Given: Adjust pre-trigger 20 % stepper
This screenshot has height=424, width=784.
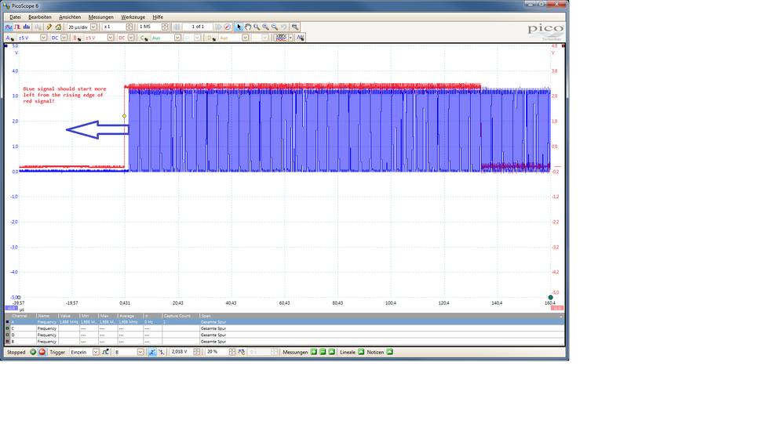Looking at the screenshot, I should [x=232, y=352].
